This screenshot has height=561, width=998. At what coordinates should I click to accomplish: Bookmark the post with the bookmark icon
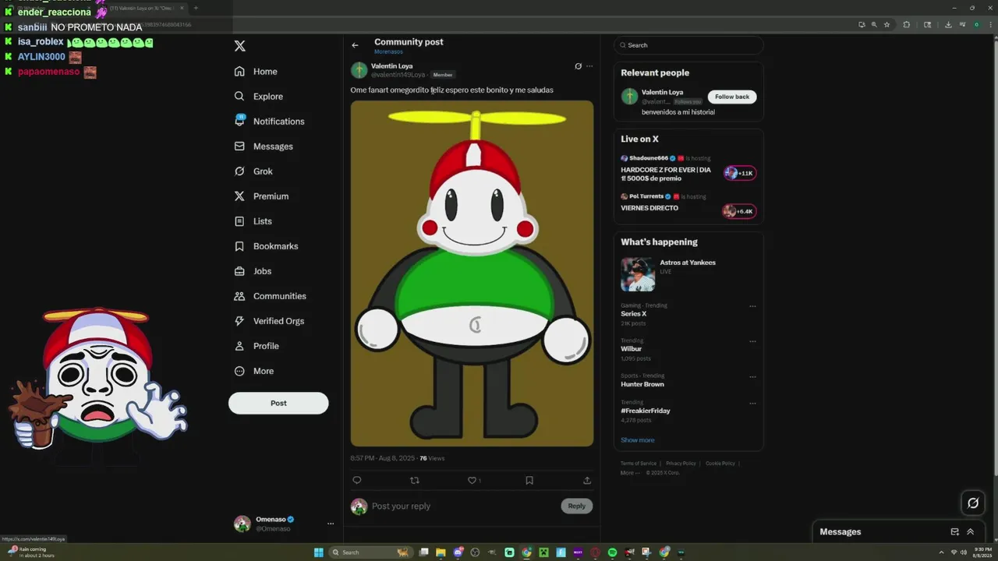pos(529,480)
